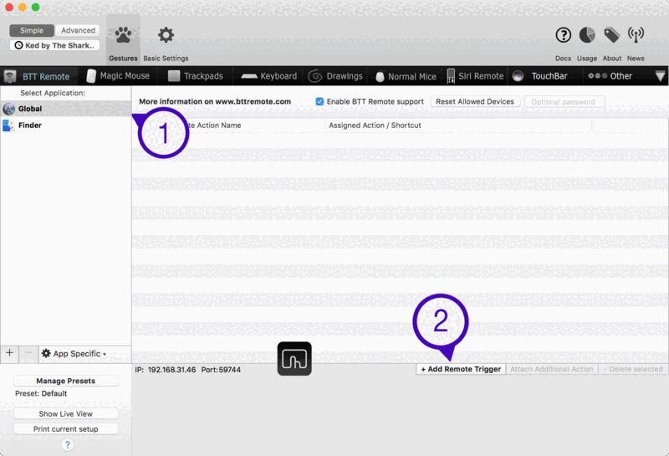Open the About tag icon

[611, 35]
